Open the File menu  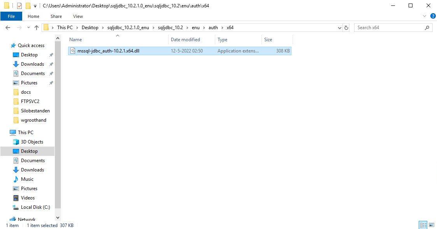point(11,16)
